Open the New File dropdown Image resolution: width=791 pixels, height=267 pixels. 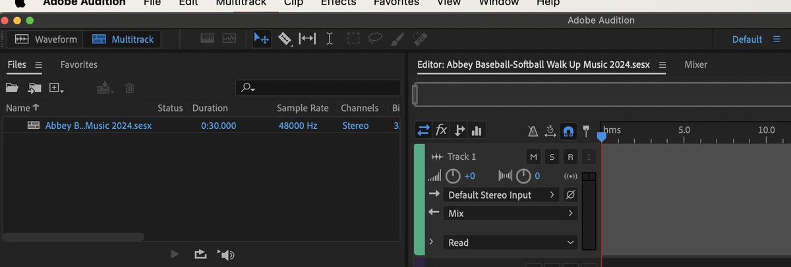pos(57,87)
